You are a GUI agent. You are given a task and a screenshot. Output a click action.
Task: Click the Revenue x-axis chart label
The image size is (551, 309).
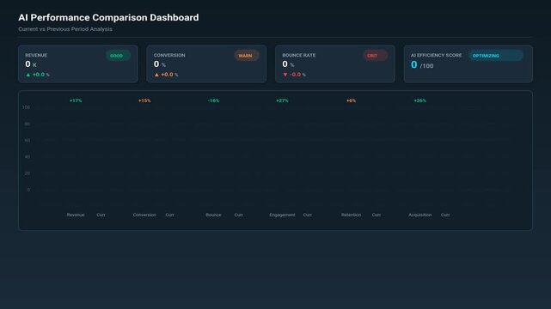(x=76, y=215)
